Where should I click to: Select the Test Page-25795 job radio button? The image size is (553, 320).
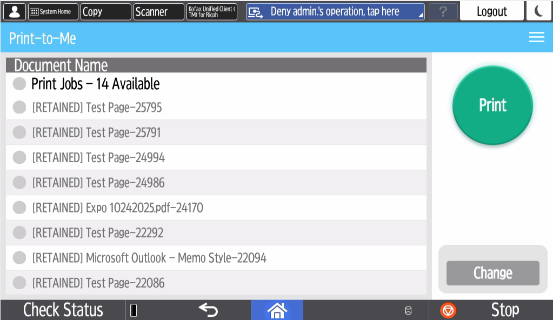(x=19, y=108)
